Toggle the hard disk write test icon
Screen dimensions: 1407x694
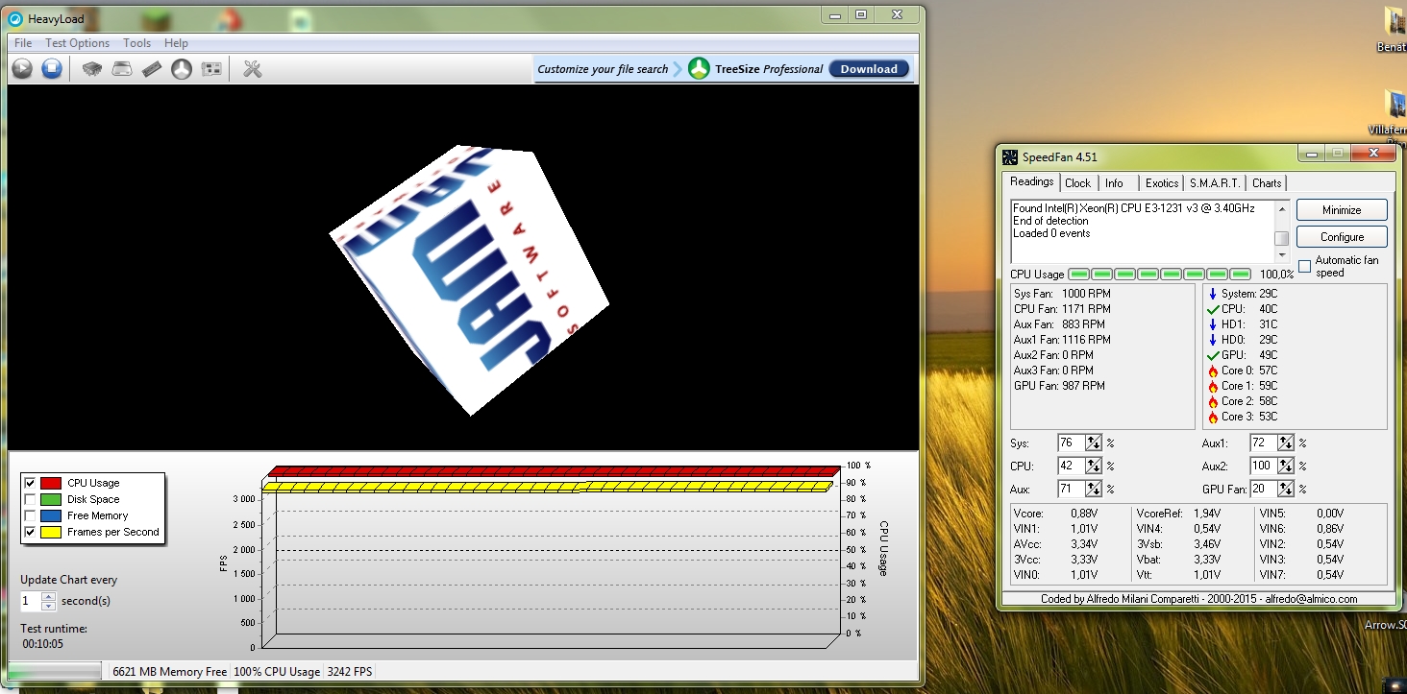click(x=122, y=68)
